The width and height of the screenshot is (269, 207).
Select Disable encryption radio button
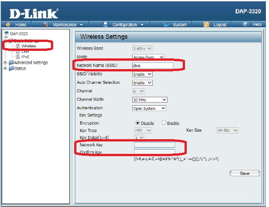tap(138, 123)
